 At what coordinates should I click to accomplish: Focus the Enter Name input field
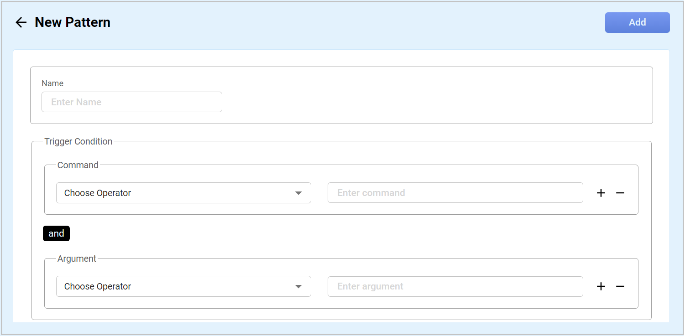coord(131,102)
